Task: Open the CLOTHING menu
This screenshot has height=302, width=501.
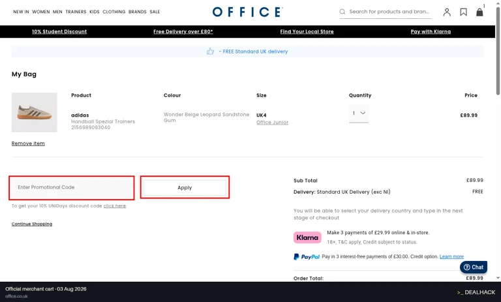Action: 114,12
